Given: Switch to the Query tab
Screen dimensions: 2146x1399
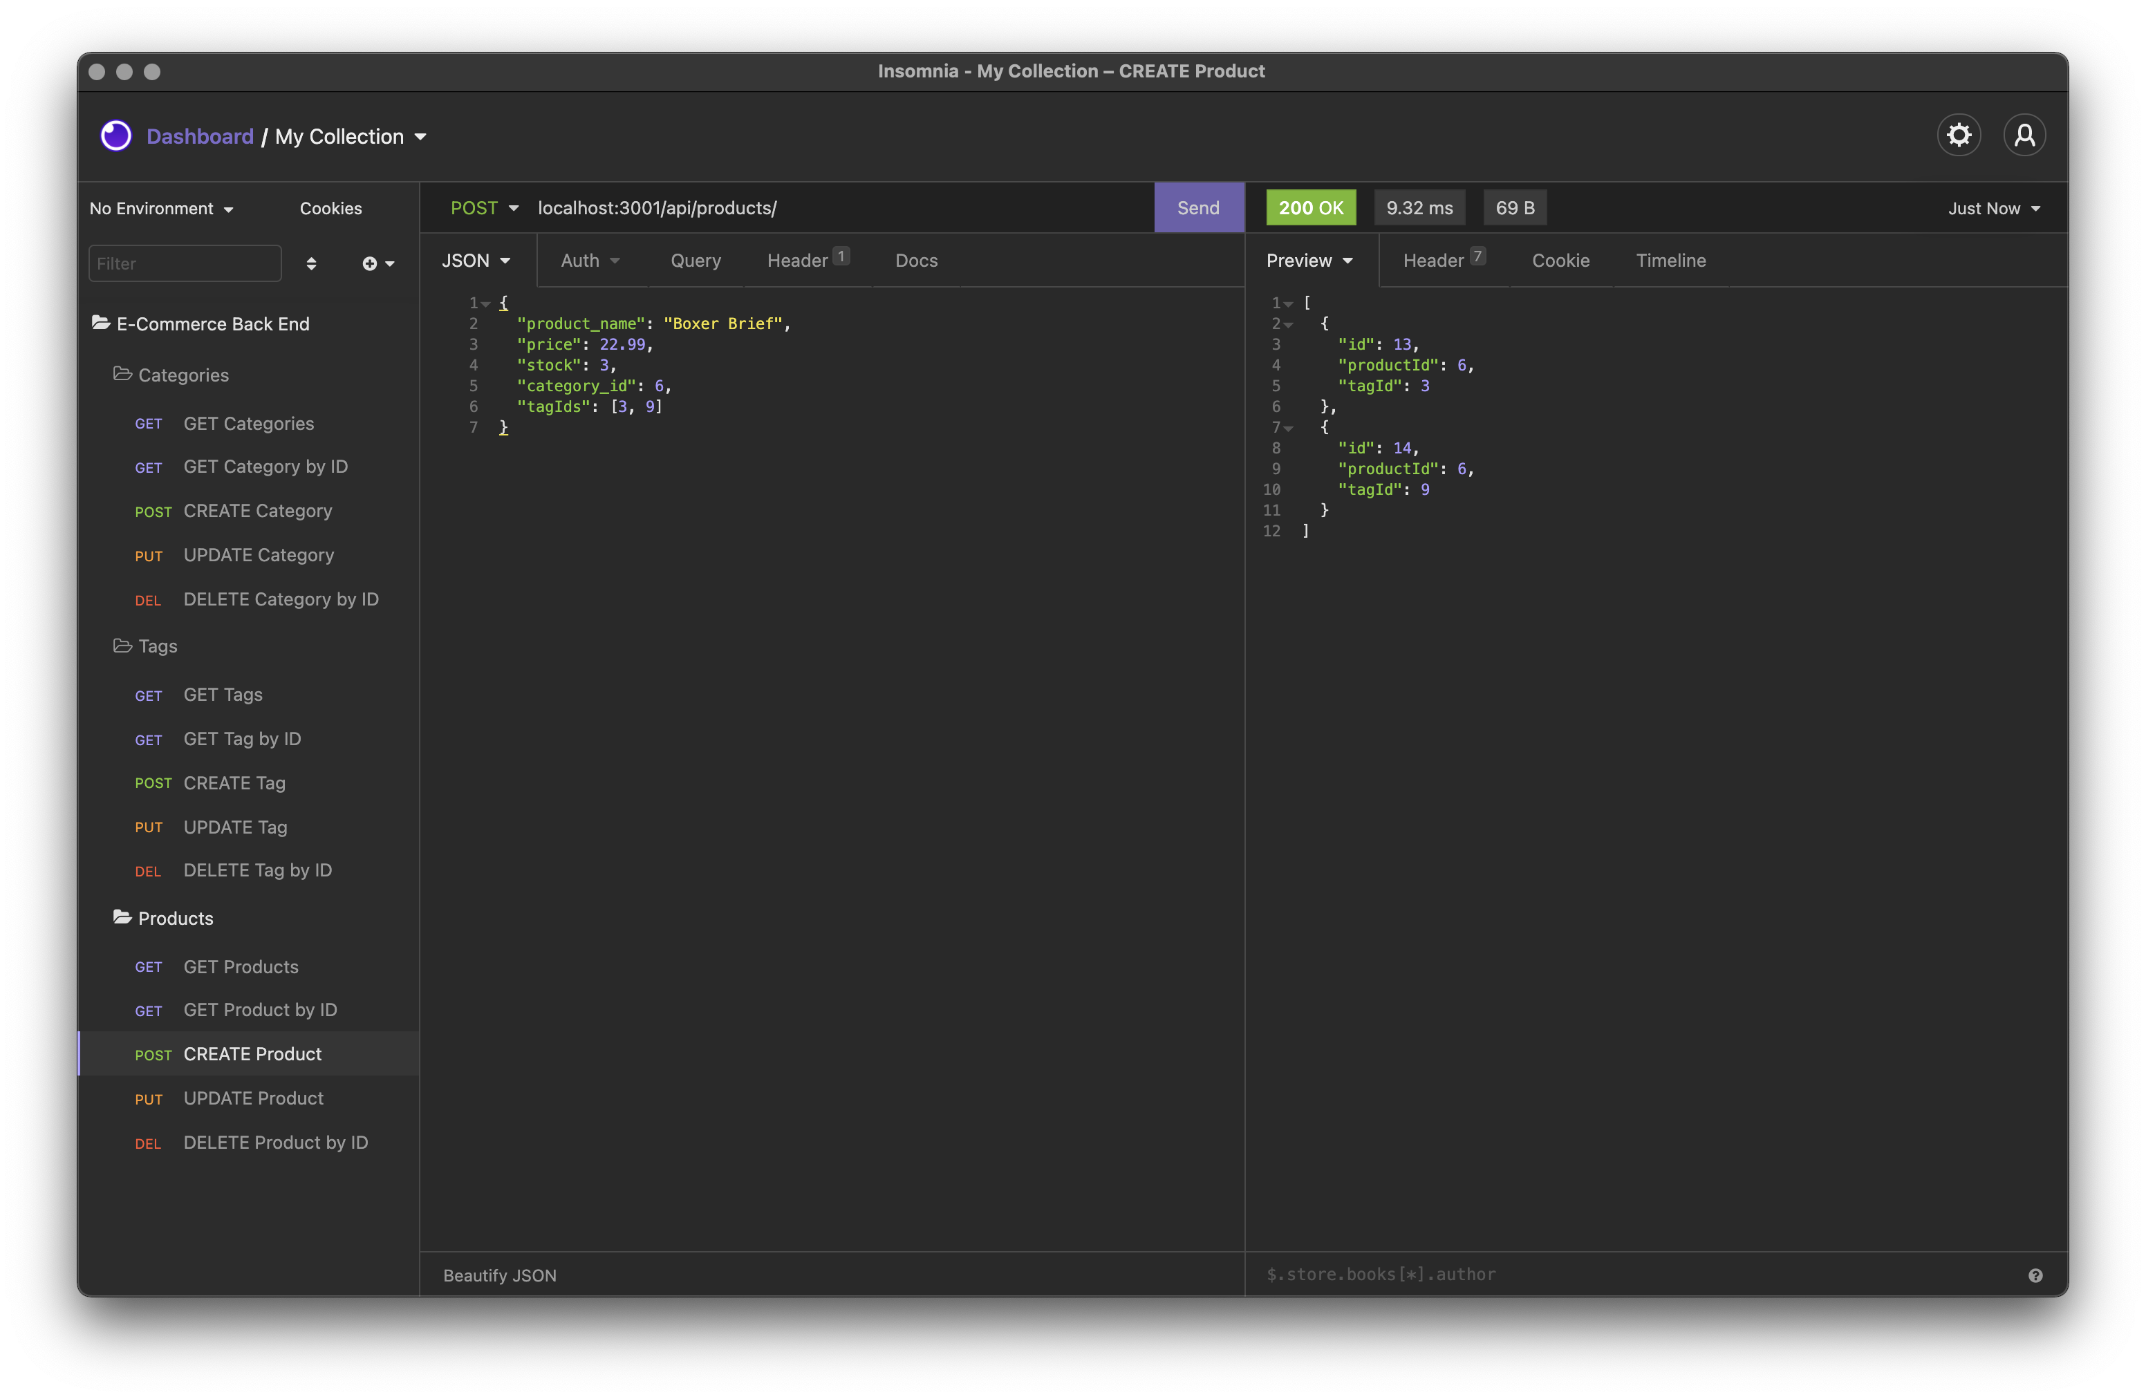Looking at the screenshot, I should [x=696, y=261].
